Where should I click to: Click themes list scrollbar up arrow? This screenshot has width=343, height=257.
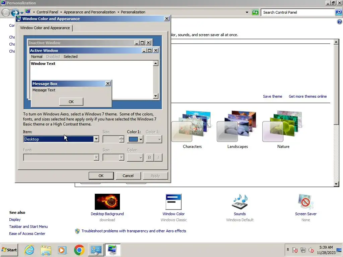(336, 42)
